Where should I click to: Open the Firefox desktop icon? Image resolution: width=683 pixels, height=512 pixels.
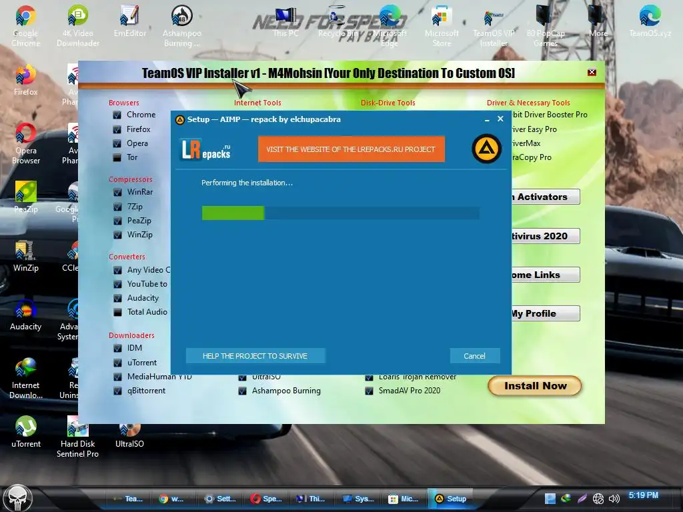tap(26, 81)
